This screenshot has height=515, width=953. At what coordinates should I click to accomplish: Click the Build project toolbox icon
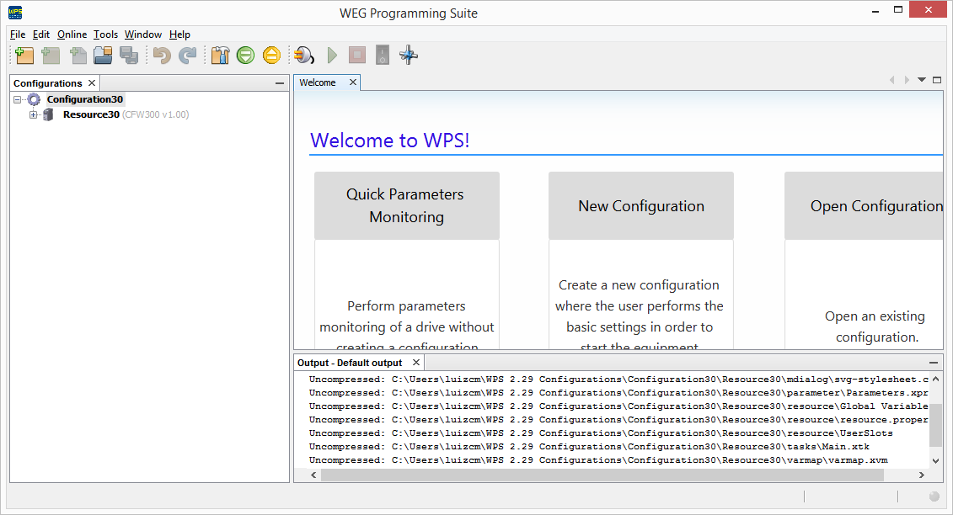[x=220, y=55]
